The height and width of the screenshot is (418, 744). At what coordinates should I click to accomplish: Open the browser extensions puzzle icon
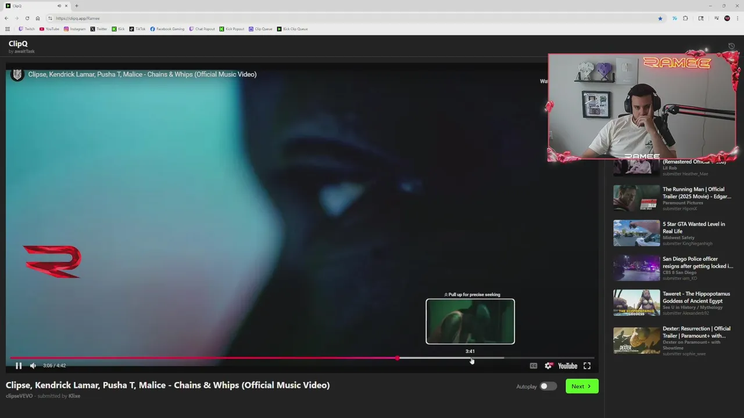click(685, 19)
